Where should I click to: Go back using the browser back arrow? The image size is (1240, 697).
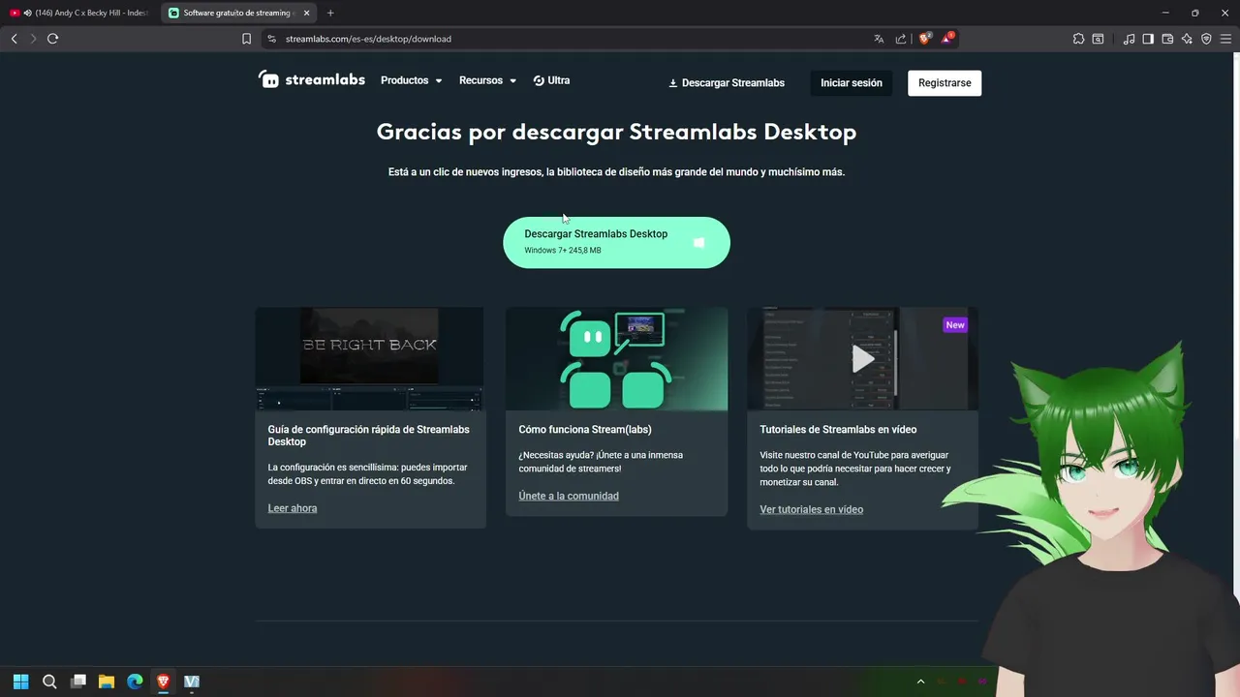coord(14,39)
